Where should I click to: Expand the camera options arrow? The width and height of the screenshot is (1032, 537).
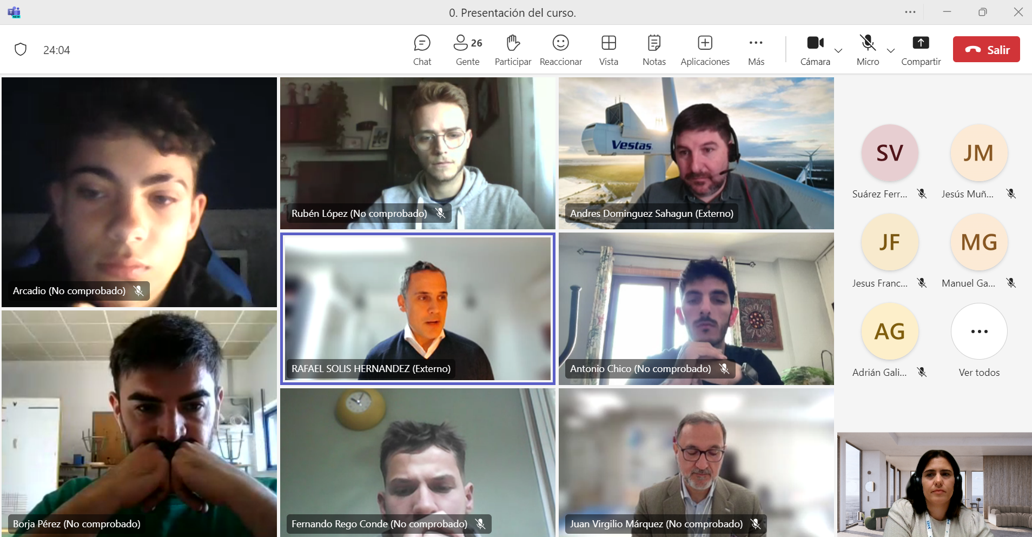pos(838,50)
